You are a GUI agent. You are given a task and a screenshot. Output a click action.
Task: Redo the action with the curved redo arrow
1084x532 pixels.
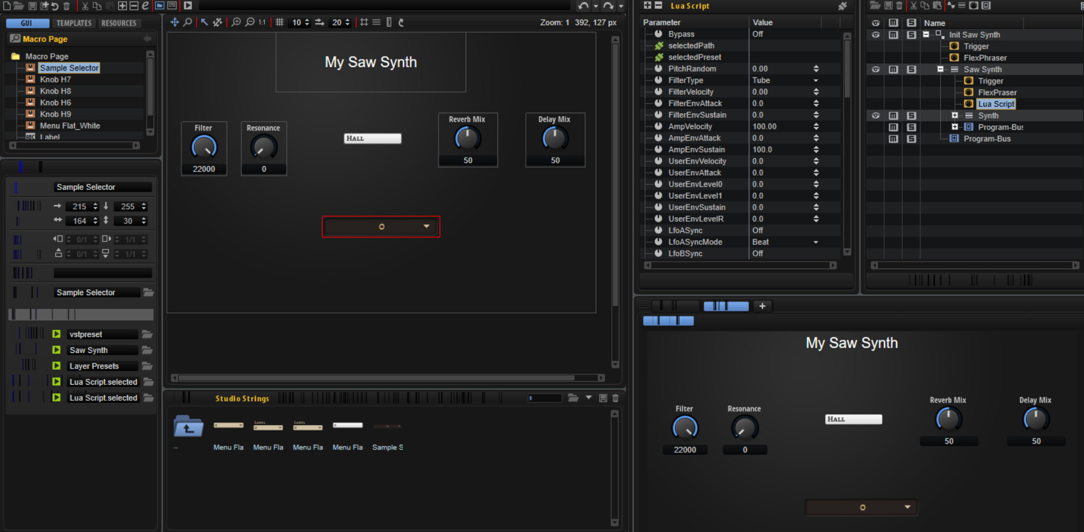coord(608,6)
